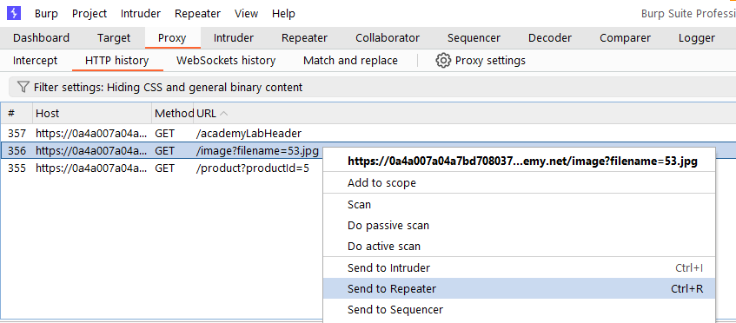The image size is (736, 323).
Task: Open the WebSockets history sub-tab
Action: [x=226, y=61]
